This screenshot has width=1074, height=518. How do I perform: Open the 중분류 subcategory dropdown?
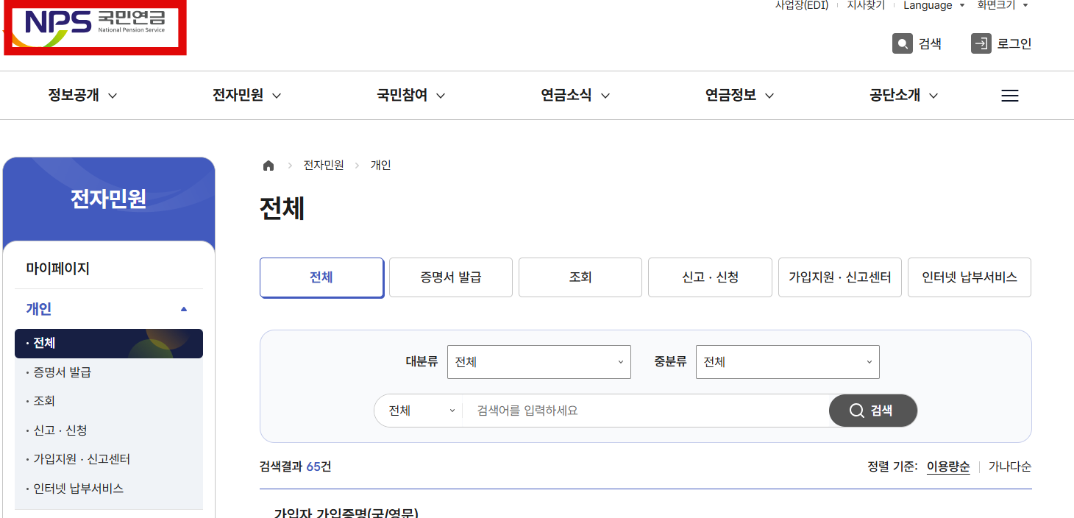click(x=787, y=361)
